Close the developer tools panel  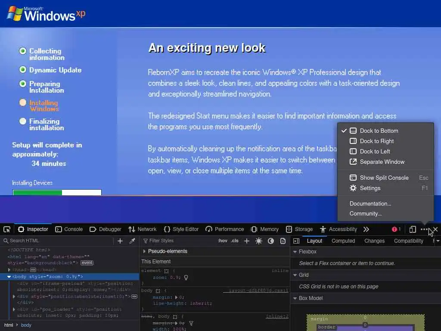tap(435, 229)
